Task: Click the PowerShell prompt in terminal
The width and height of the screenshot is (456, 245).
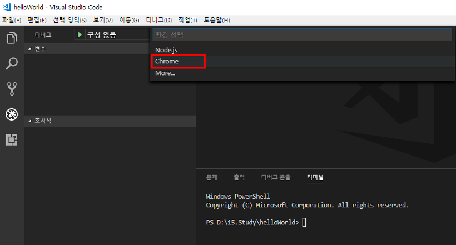Action: pos(252,223)
